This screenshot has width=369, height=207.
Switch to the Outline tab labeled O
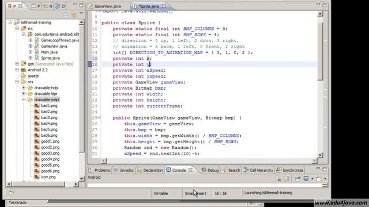[60, 6]
